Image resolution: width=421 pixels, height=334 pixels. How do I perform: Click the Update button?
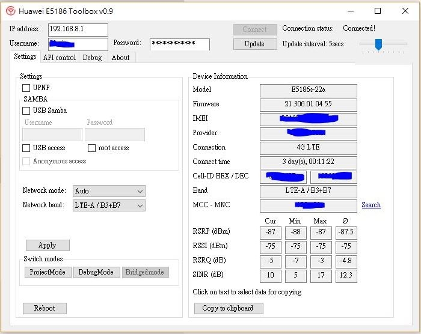pos(255,44)
